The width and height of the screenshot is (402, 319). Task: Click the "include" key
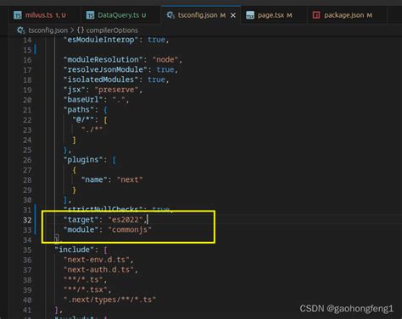coord(74,250)
